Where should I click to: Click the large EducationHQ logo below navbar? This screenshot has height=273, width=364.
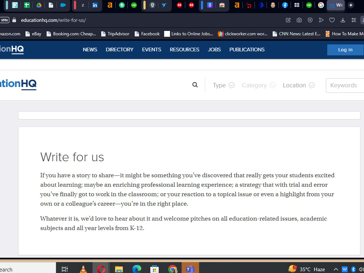click(18, 84)
